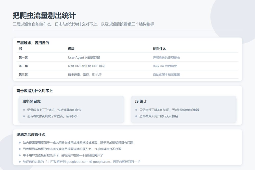Click the title 把爬虫流量剔出统计
Image resolution: width=255 pixels, height=170 pixels.
pyautogui.click(x=44, y=16)
